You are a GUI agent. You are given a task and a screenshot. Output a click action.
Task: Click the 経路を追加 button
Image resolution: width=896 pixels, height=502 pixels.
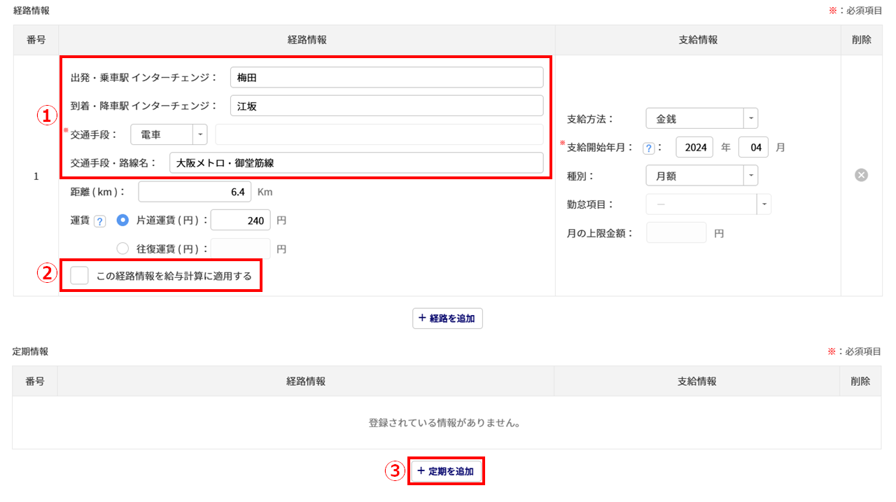click(447, 319)
